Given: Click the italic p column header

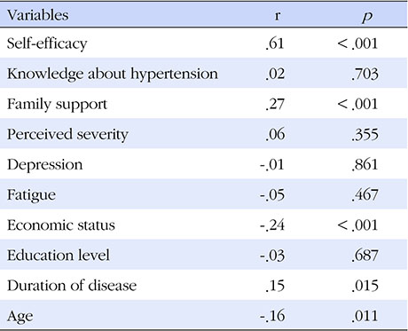Looking at the screenshot, I should click(366, 17).
